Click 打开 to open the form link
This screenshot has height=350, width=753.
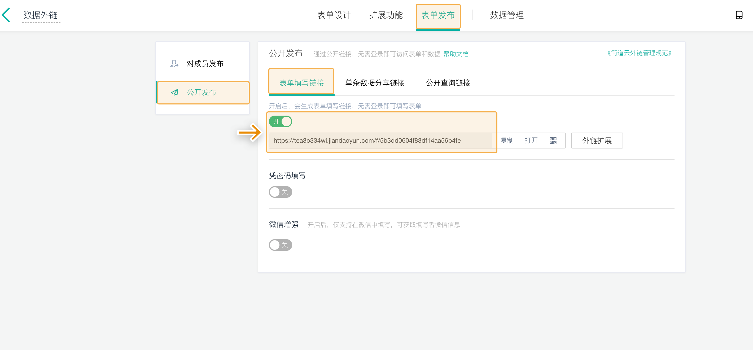pyautogui.click(x=531, y=140)
